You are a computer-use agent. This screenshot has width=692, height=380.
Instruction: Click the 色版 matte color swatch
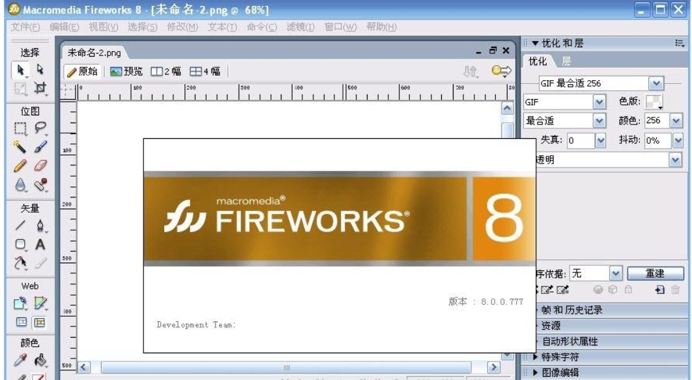point(654,102)
